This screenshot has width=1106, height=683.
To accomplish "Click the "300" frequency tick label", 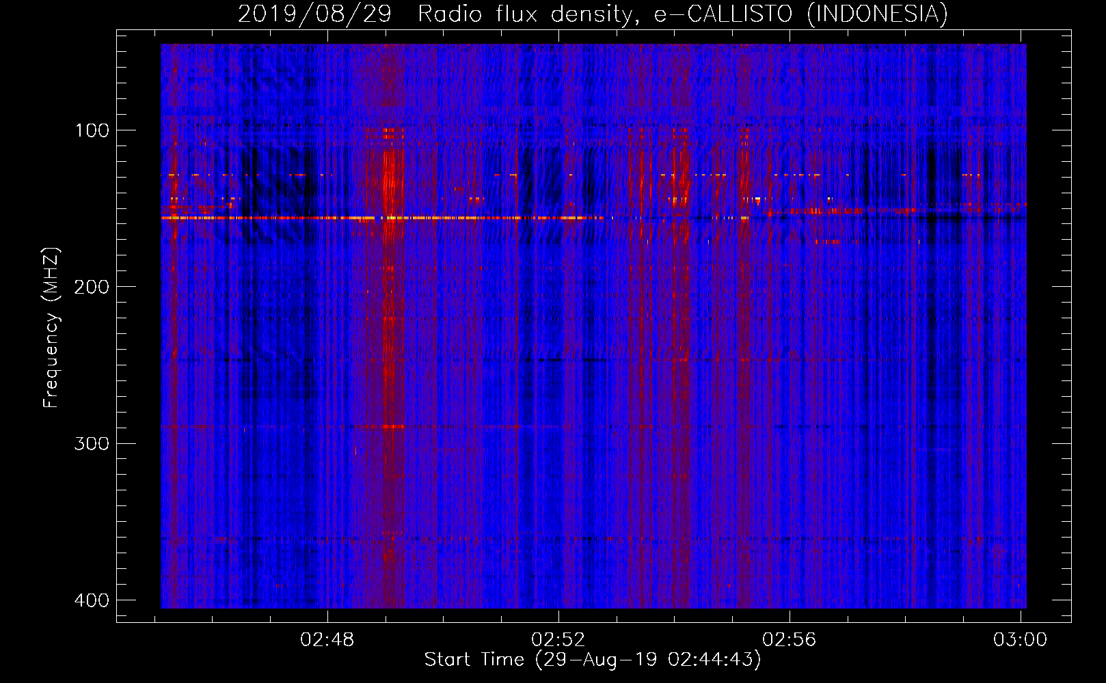I will [92, 444].
